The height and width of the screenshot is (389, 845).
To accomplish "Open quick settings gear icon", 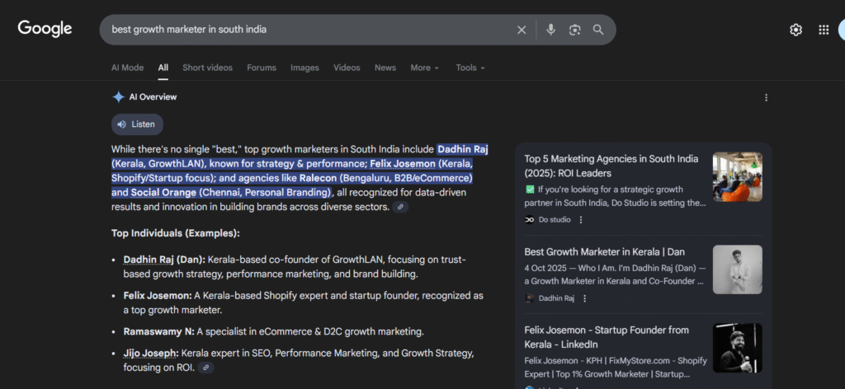I will (x=795, y=30).
